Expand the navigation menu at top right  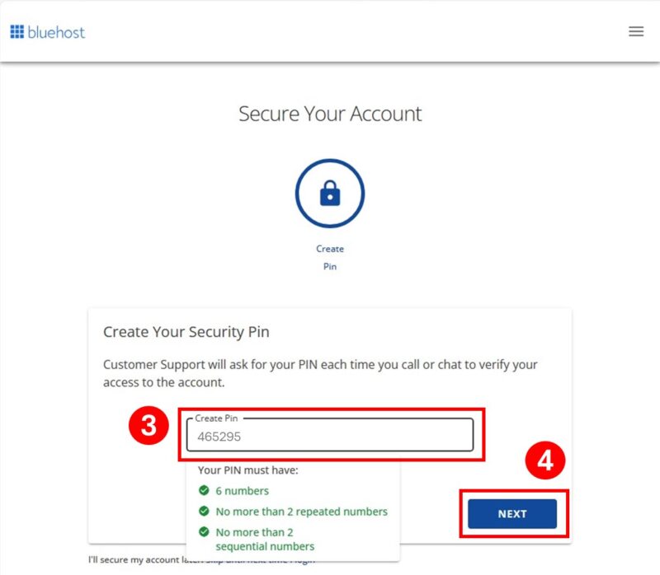635,31
